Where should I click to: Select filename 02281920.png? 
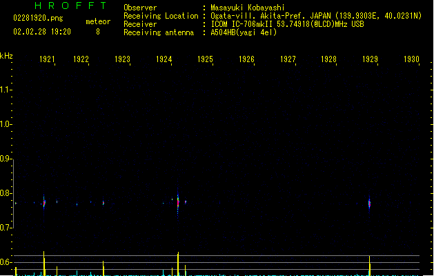point(38,18)
